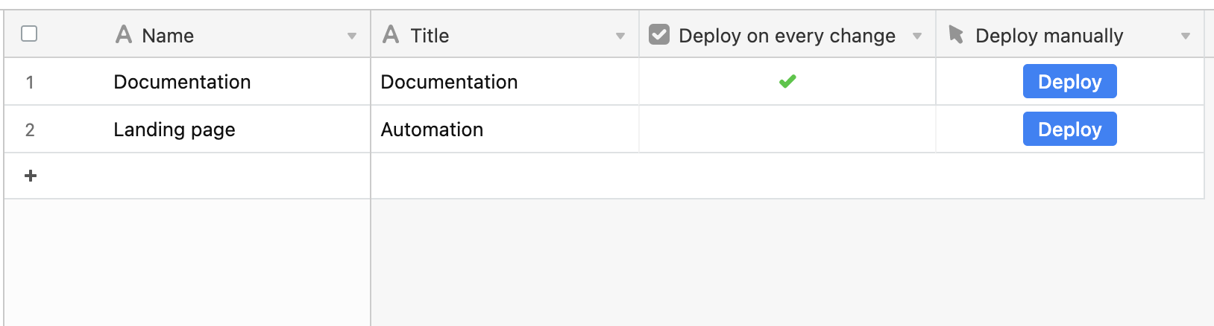The width and height of the screenshot is (1214, 326).
Task: Click the green checkmark in Documentation row
Action: [787, 81]
